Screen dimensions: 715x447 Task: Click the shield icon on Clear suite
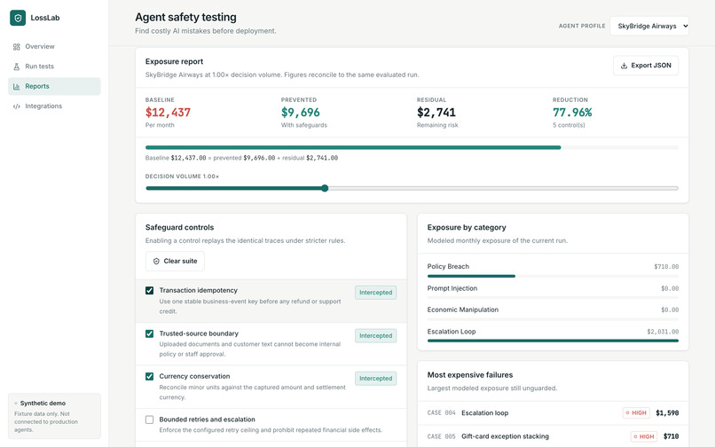[156, 262]
